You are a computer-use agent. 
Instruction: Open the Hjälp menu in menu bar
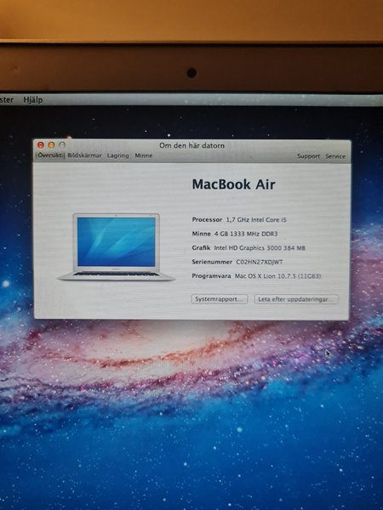point(33,99)
